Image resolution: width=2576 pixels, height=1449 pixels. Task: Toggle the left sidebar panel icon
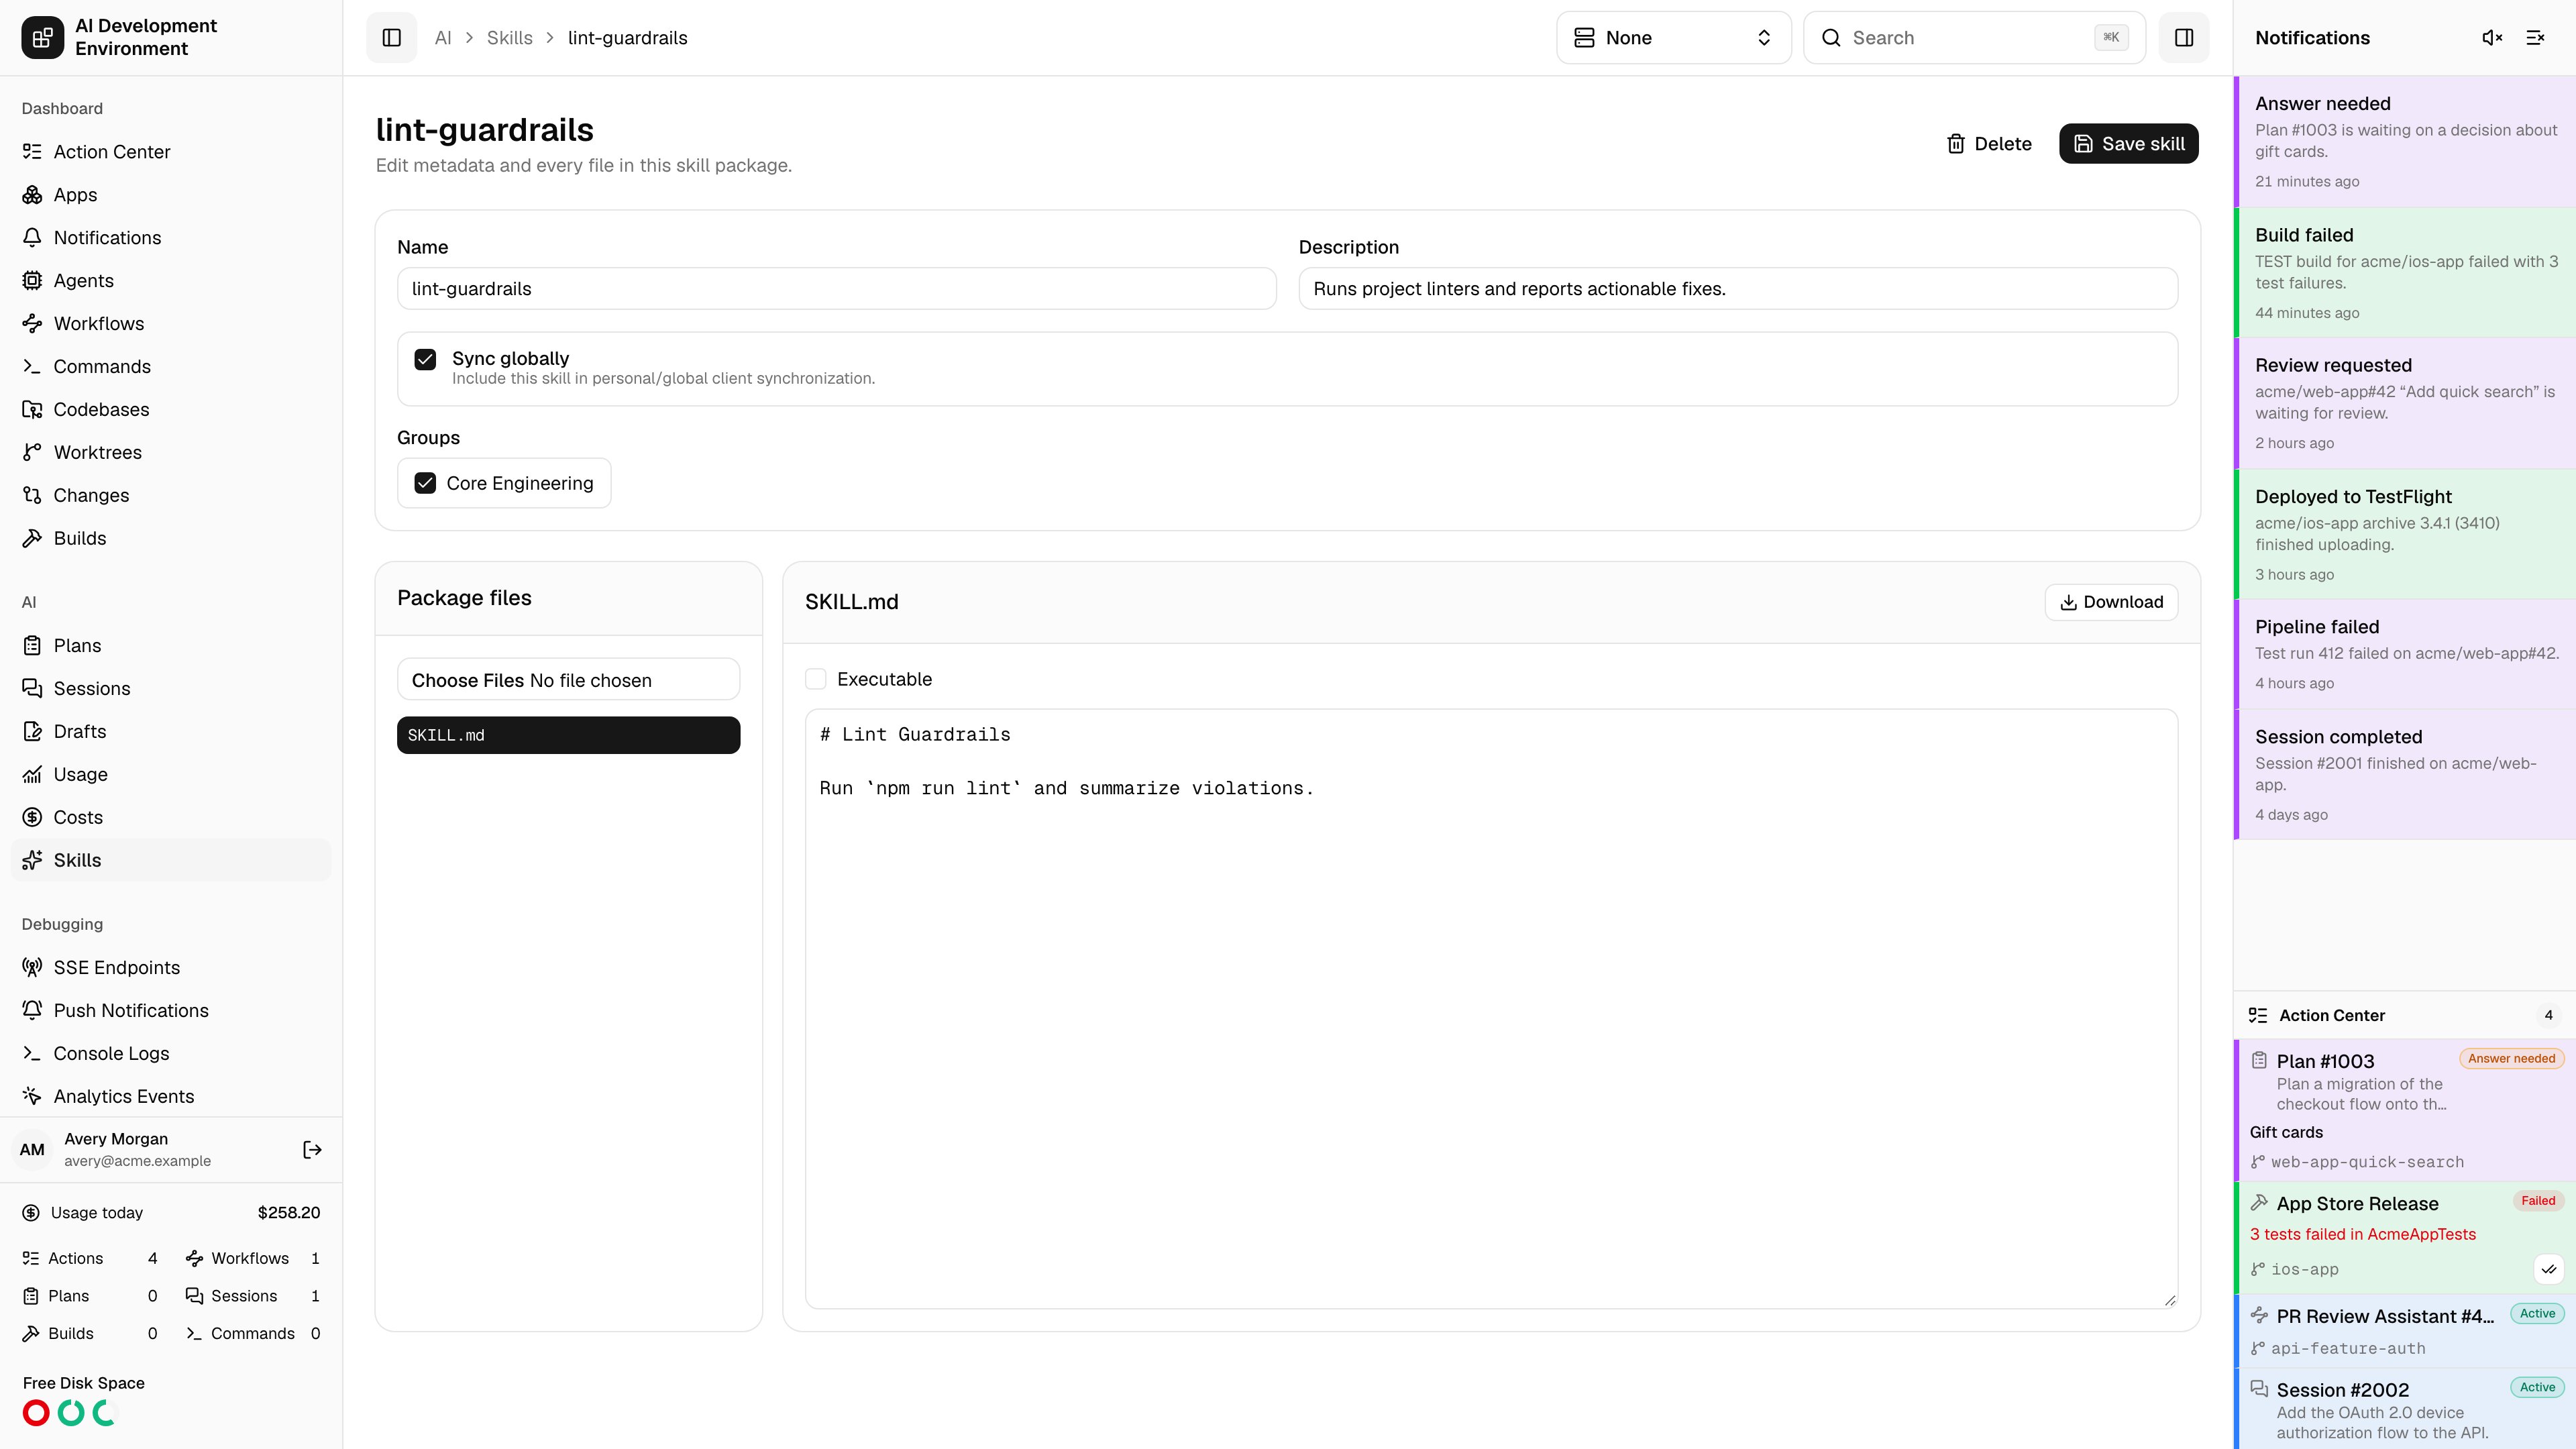pos(391,38)
